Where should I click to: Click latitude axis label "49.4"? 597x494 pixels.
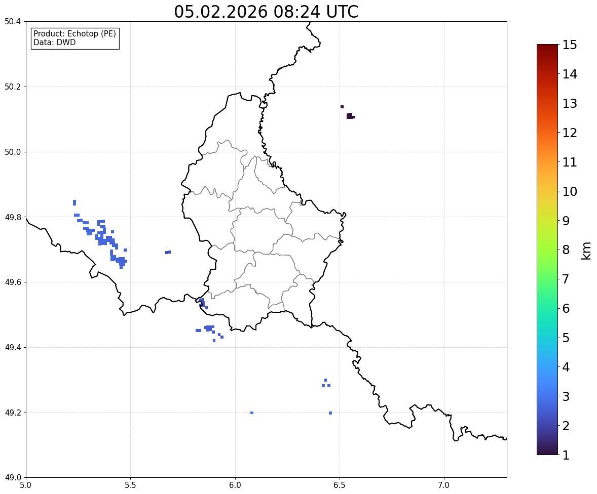pyautogui.click(x=13, y=348)
